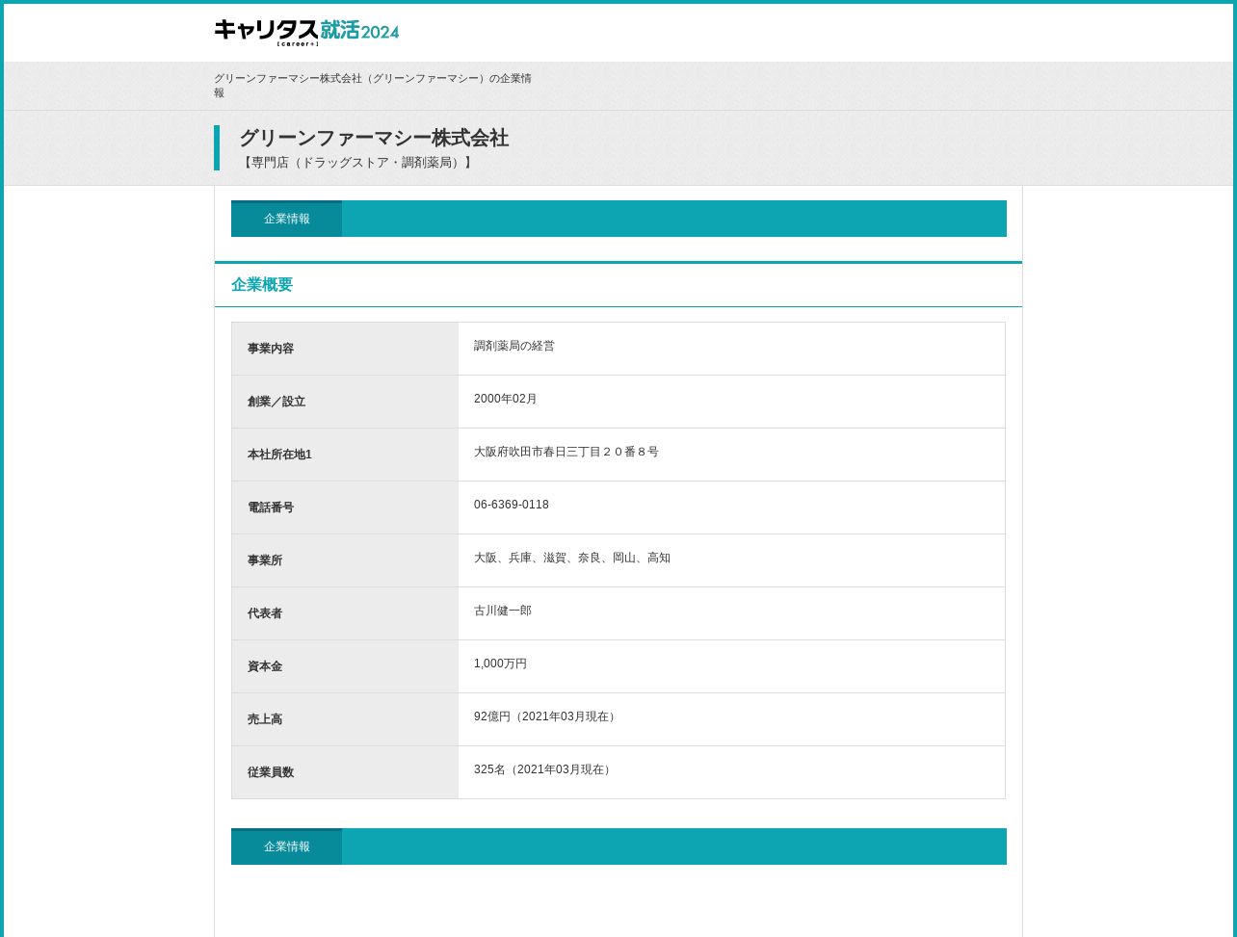
Task: Select the phone number 06-6369-0118
Action: (x=512, y=505)
